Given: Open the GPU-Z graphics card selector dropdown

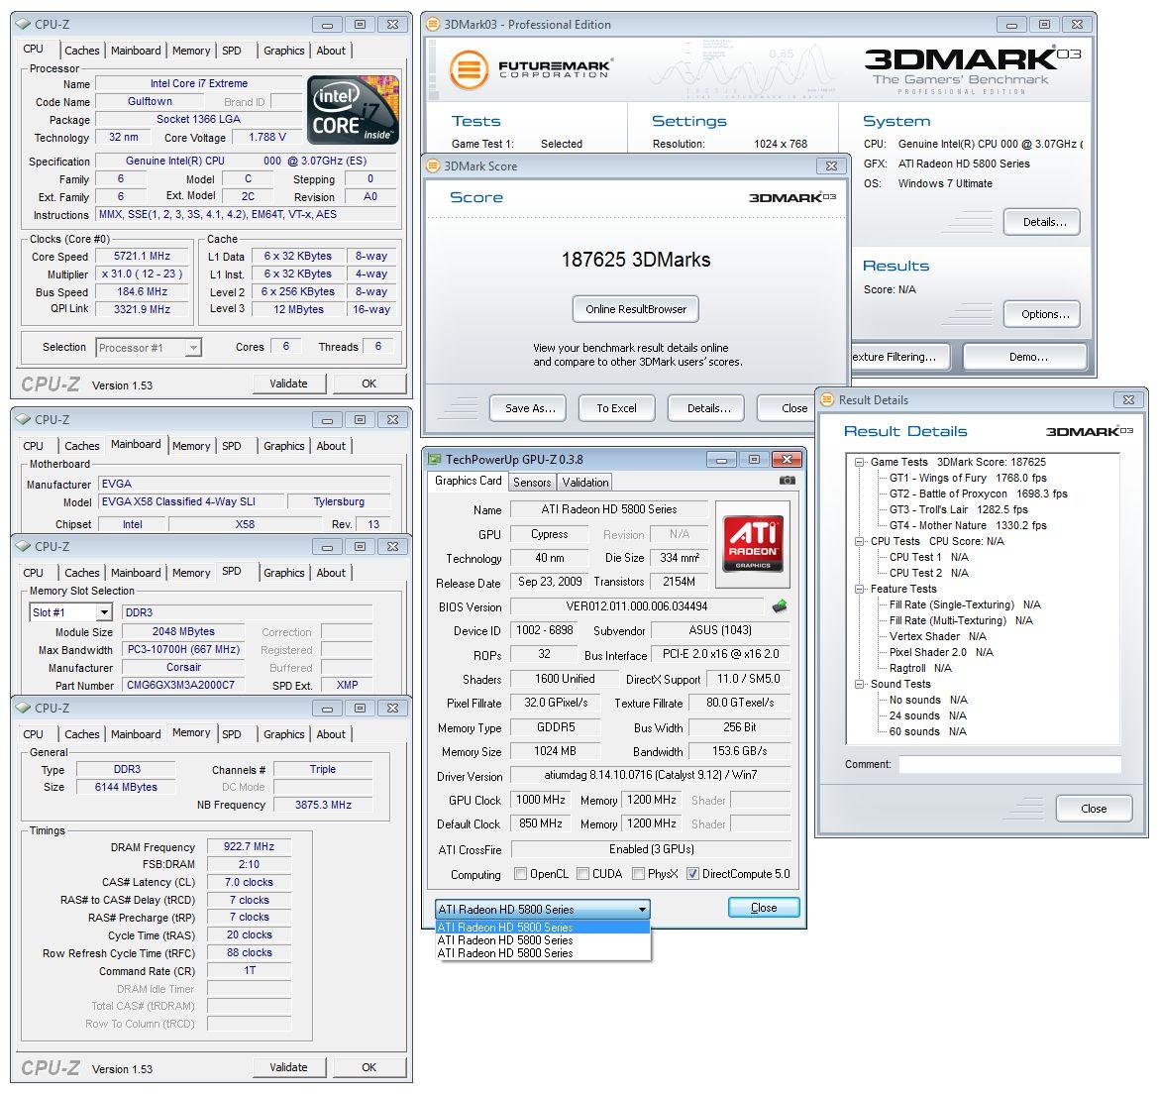Looking at the screenshot, I should (642, 909).
